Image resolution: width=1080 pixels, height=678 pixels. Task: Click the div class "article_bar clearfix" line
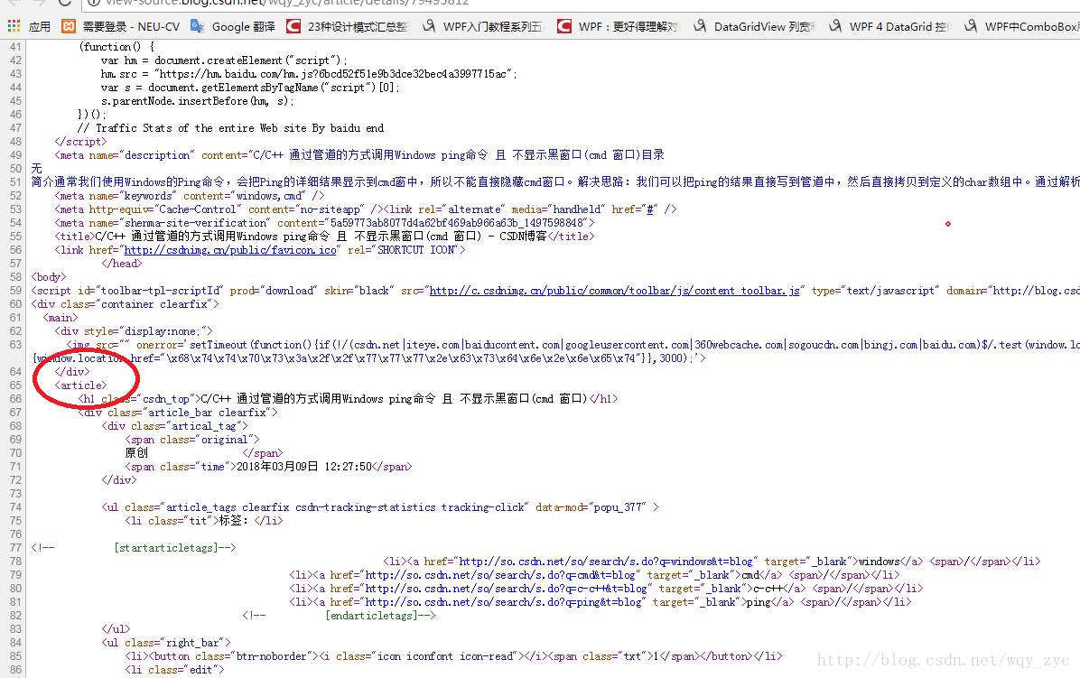coord(178,413)
